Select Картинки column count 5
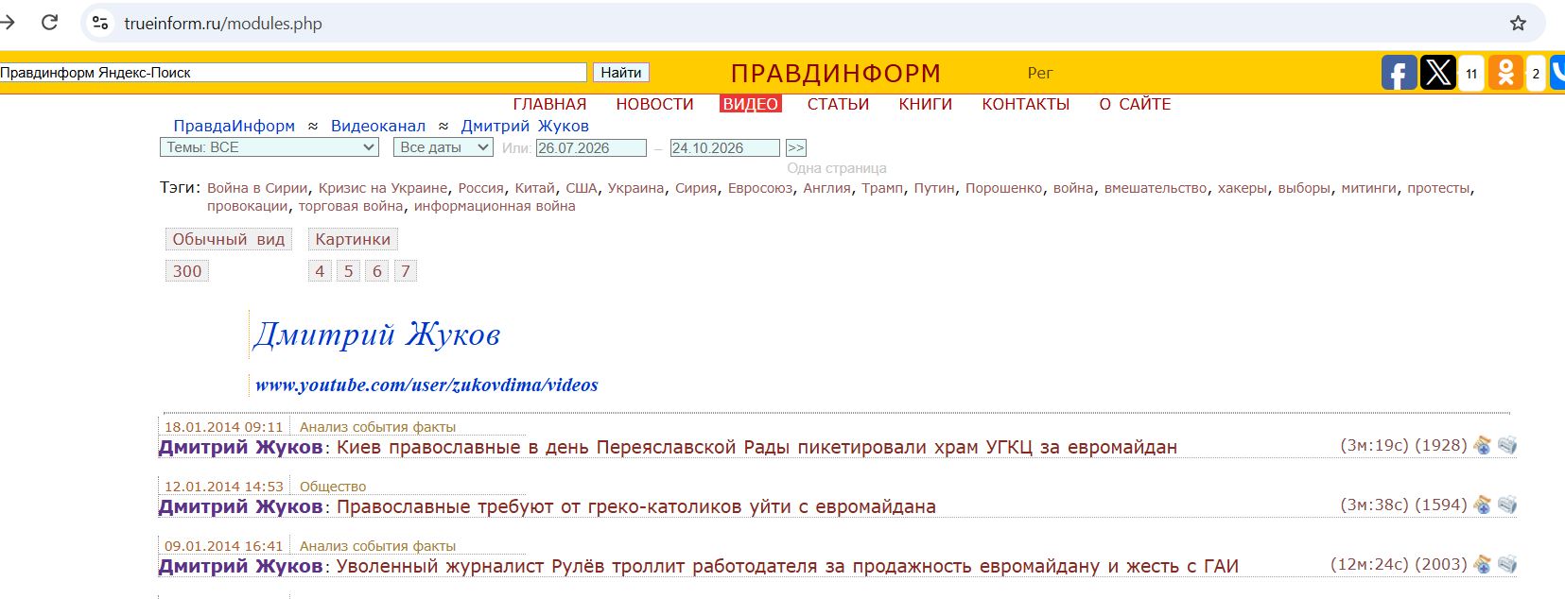This screenshot has width=1565, height=599. 348,271
